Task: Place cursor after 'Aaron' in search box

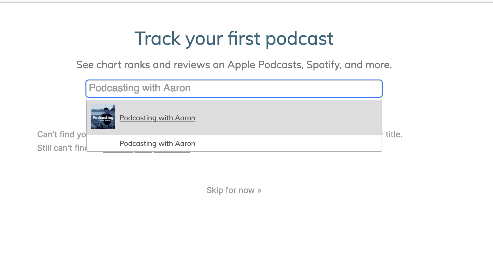Action: (191, 88)
